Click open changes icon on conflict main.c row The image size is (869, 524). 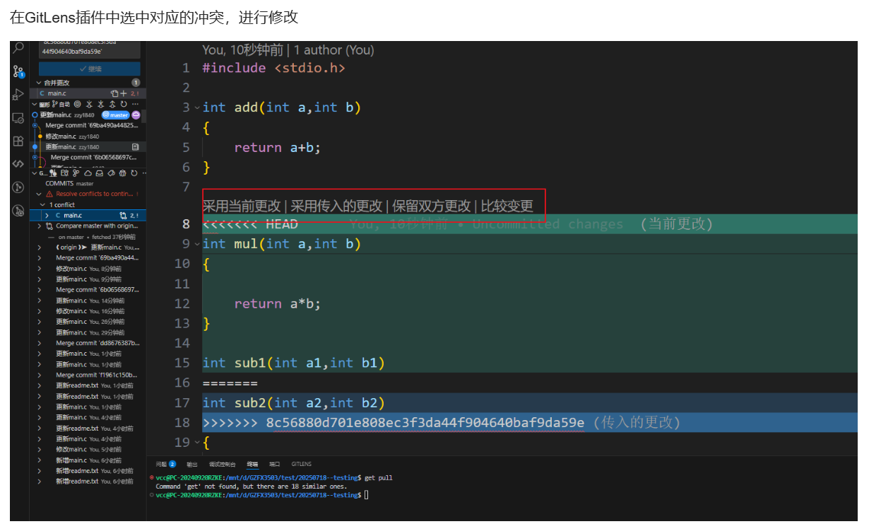(123, 215)
